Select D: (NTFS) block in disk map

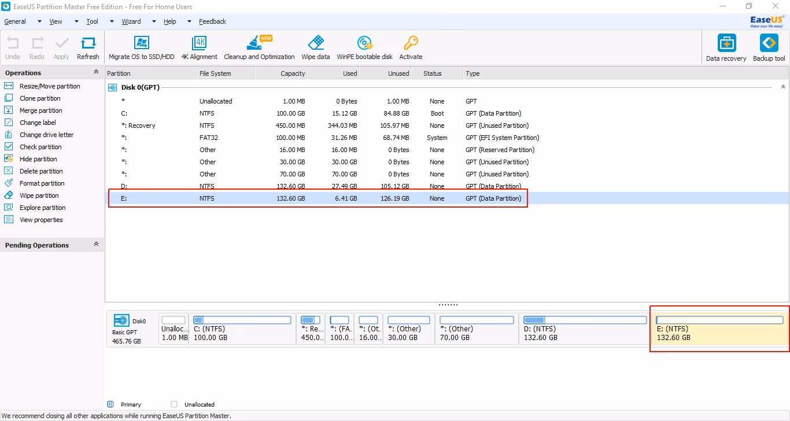pos(585,329)
